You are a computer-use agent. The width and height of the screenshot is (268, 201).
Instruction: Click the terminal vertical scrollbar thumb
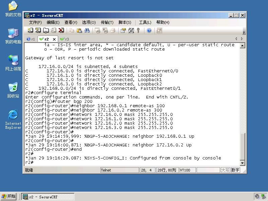click(242, 146)
